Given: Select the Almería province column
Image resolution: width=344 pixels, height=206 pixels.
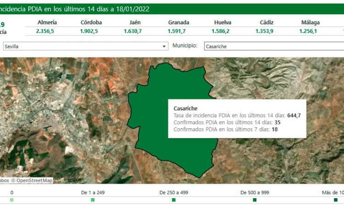Looking at the screenshot, I should coord(47,22).
